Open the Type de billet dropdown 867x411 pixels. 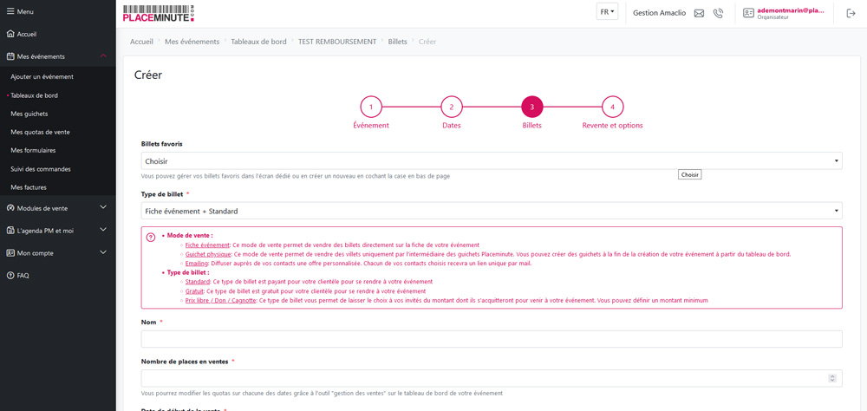coord(491,211)
